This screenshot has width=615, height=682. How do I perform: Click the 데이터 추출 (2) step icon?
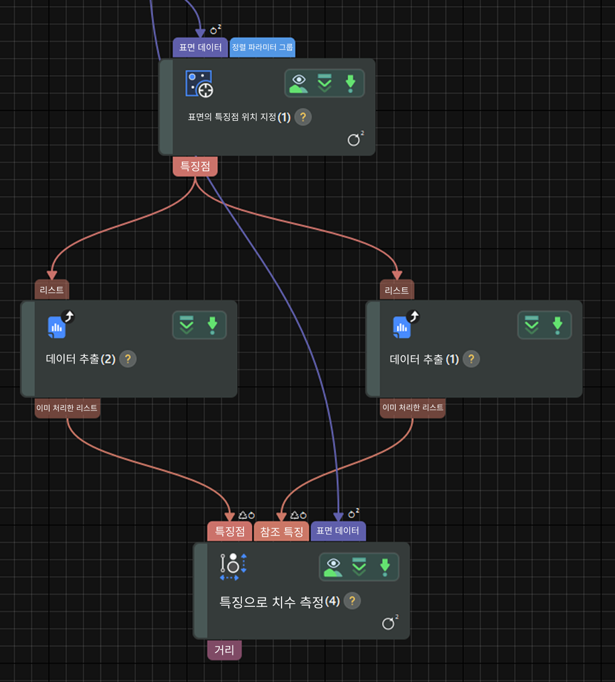tap(60, 324)
